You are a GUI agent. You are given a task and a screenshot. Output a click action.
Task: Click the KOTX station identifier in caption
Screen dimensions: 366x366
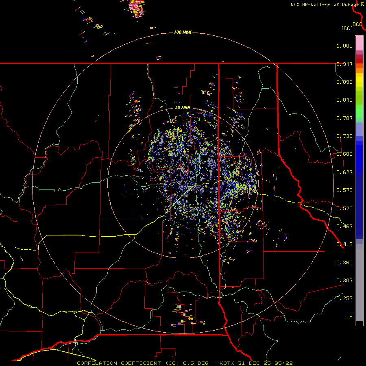click(227, 363)
